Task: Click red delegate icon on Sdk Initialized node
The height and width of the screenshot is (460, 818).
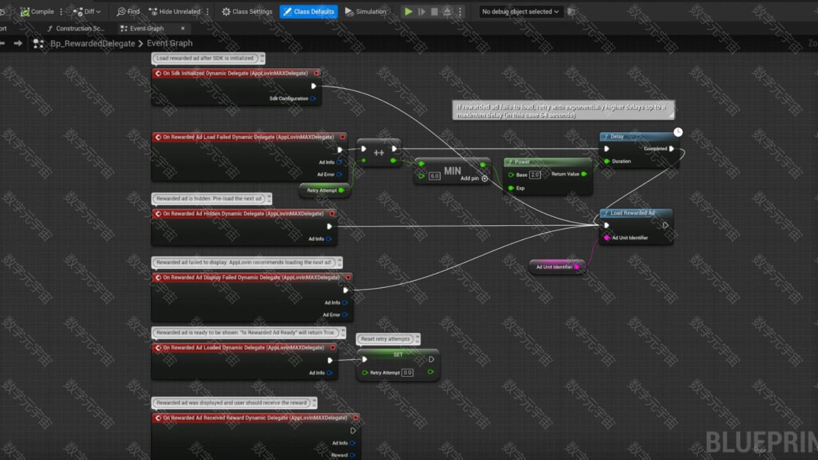Action: point(158,73)
